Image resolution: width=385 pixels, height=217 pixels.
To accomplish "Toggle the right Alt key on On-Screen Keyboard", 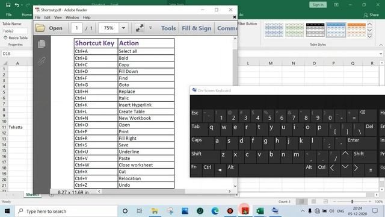I will 310,170.
